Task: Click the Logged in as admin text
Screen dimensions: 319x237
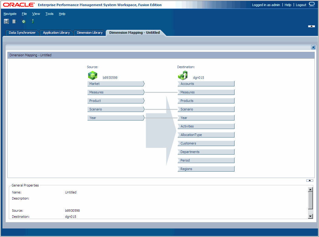Action: 266,5
